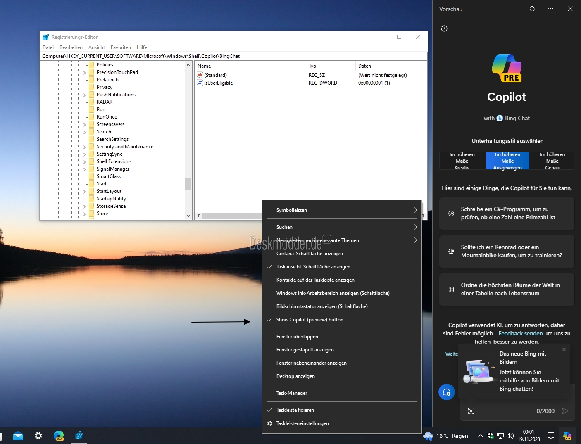Select the 'Ausgewogen' conversation style
The height and width of the screenshot is (444, 581).
[x=507, y=161]
